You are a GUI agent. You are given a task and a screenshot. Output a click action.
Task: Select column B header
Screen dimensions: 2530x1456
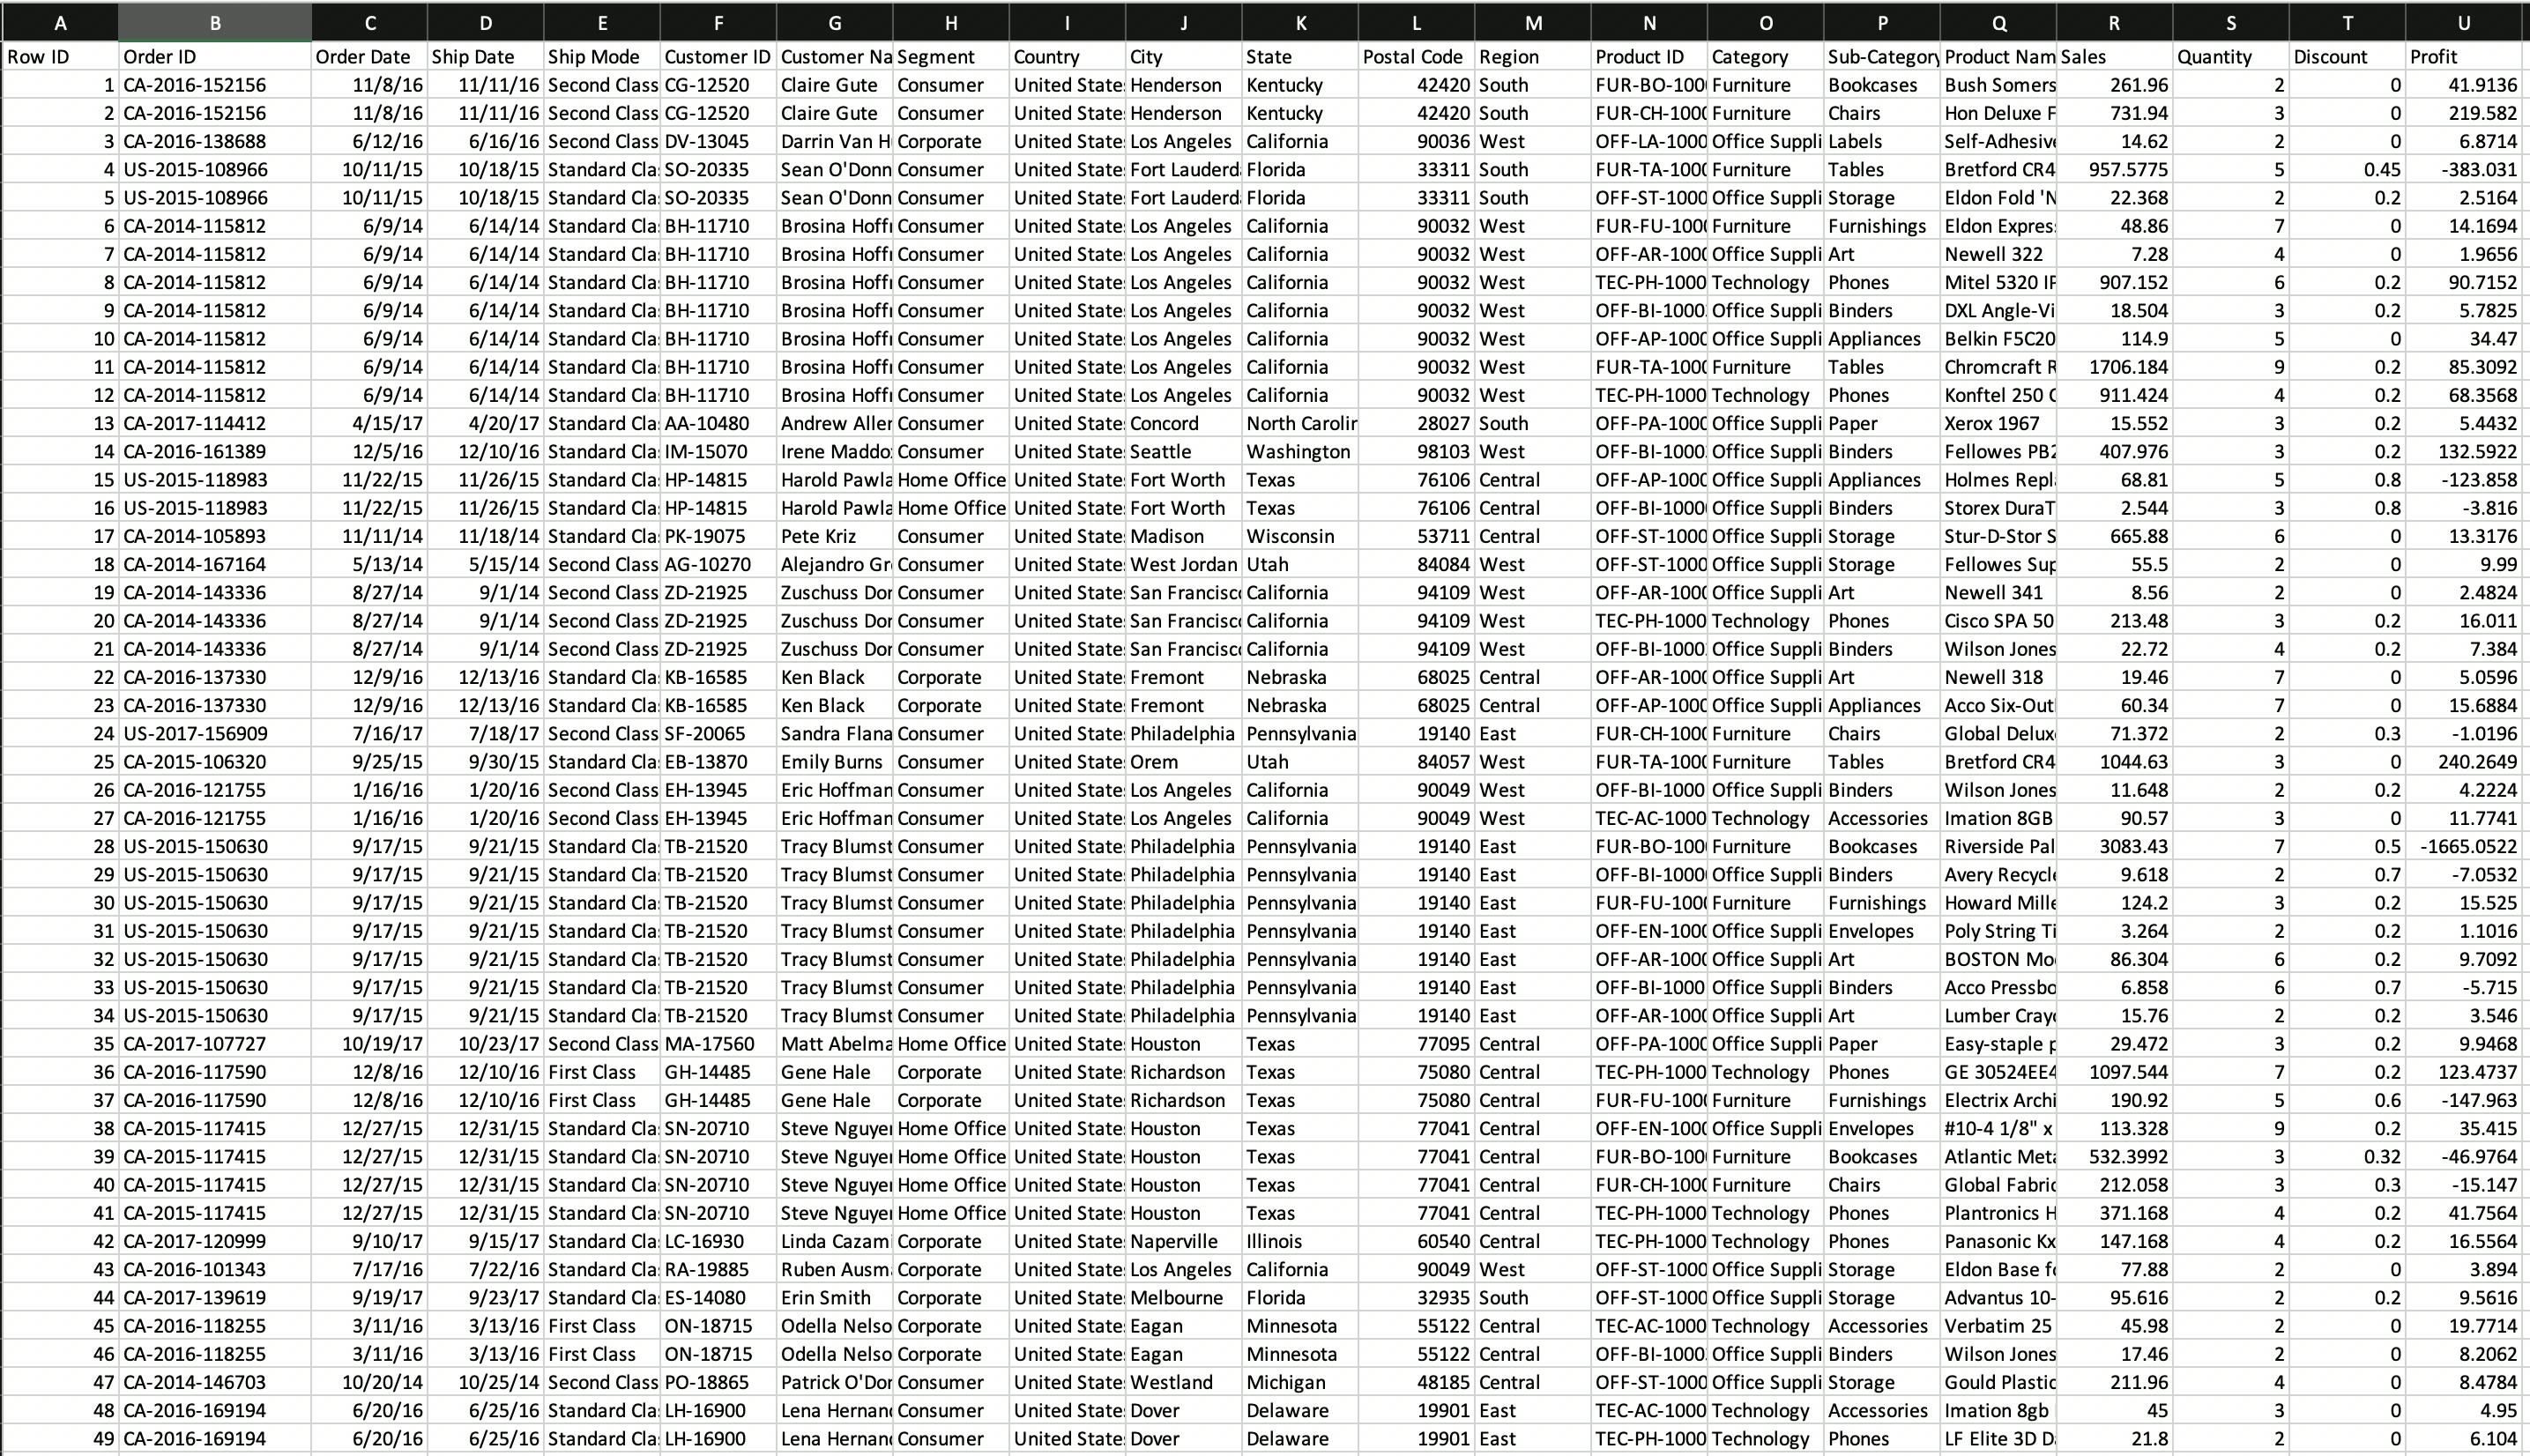click(x=215, y=22)
